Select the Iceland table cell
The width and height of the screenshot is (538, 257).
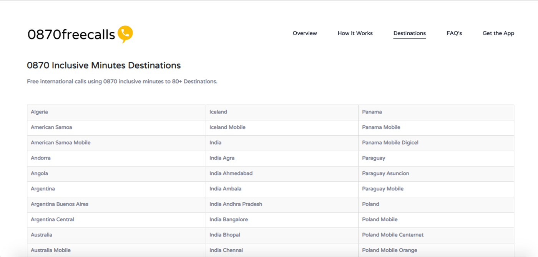point(282,112)
